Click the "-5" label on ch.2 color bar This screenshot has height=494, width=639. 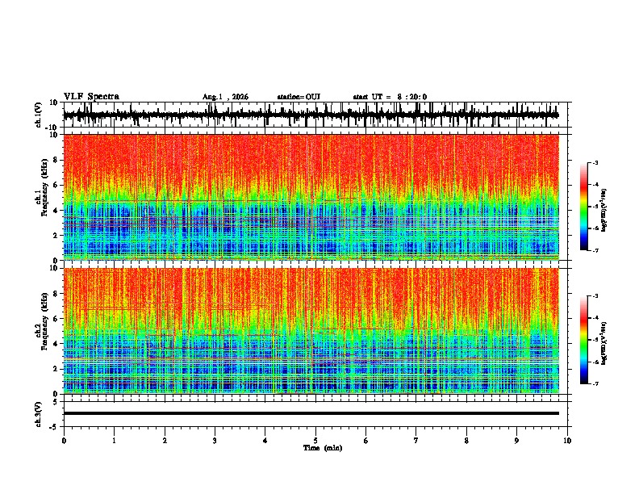click(x=595, y=340)
